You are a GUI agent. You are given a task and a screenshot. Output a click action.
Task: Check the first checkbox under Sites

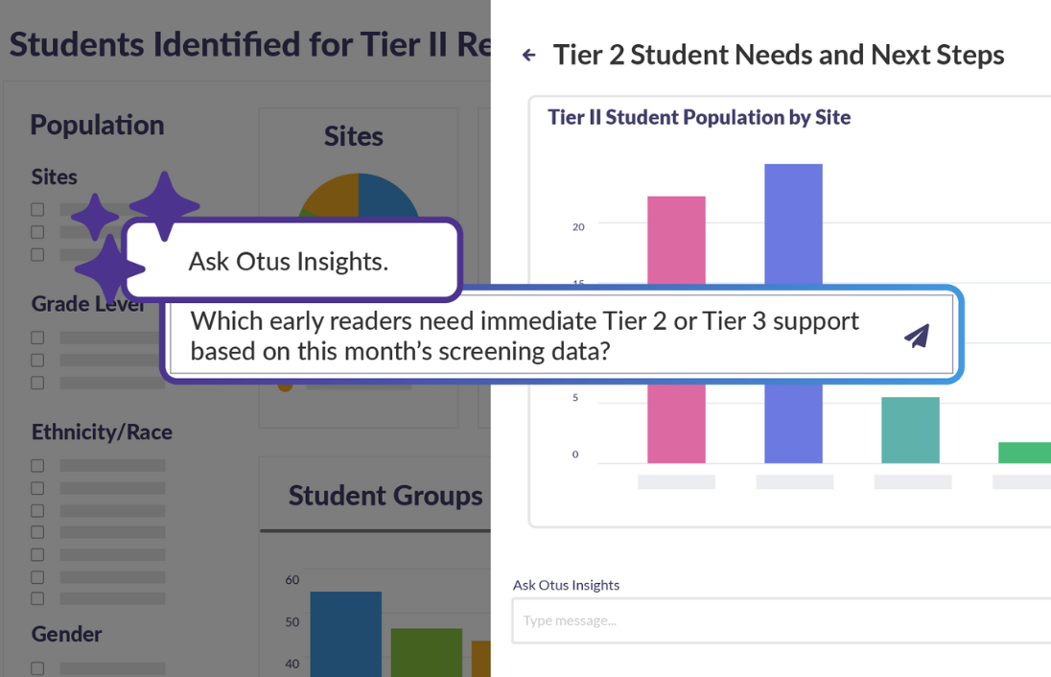[37, 209]
